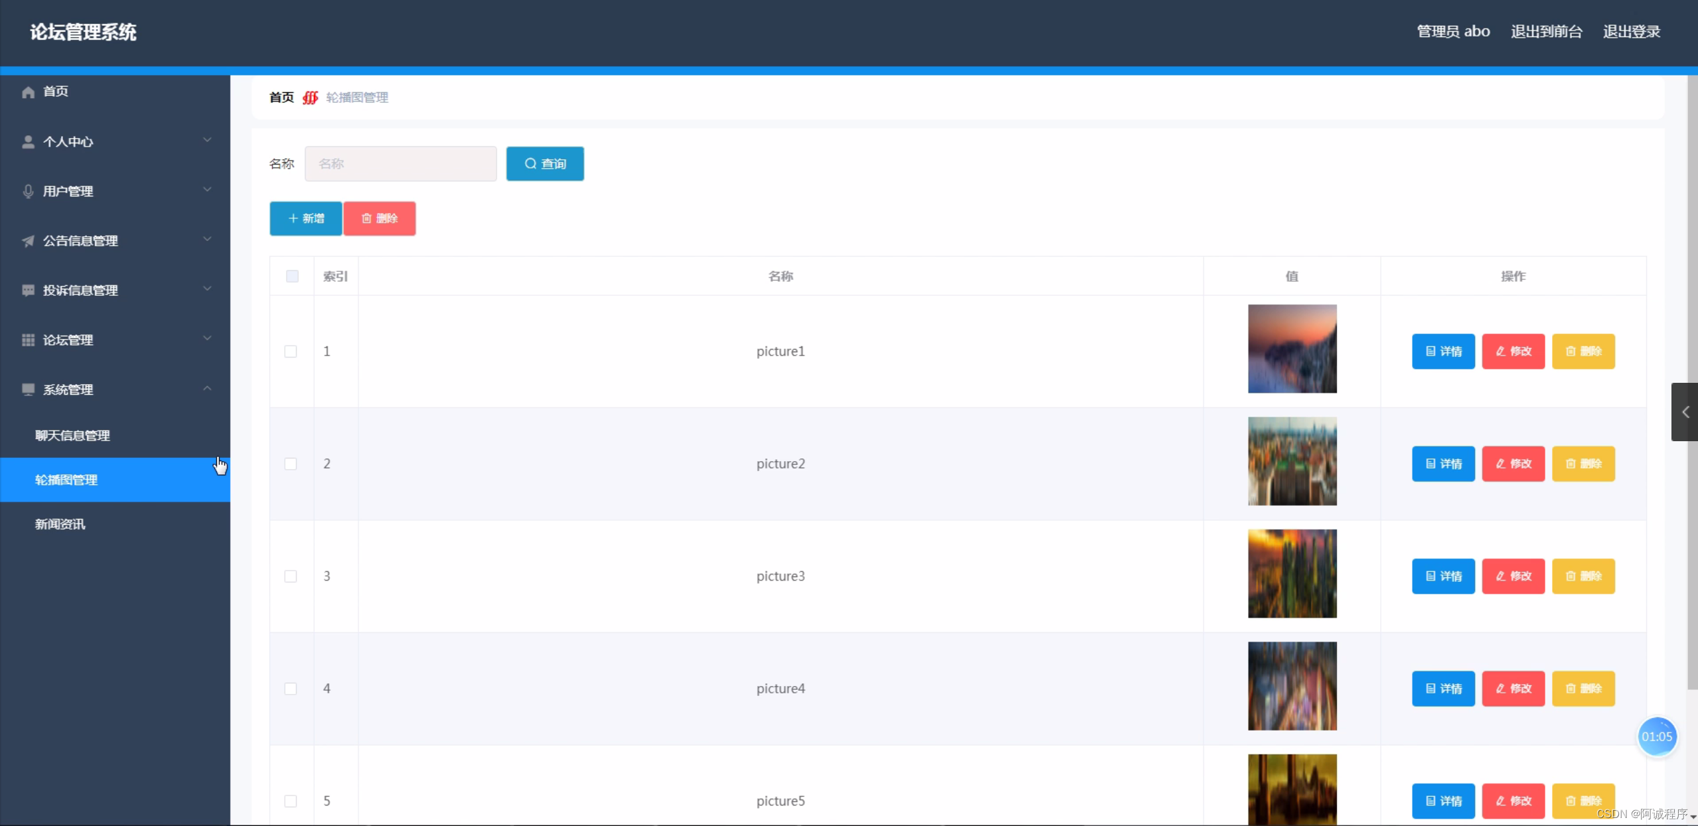The image size is (1698, 826).
Task: Click the yellow 删除 for picture4
Action: (1583, 689)
